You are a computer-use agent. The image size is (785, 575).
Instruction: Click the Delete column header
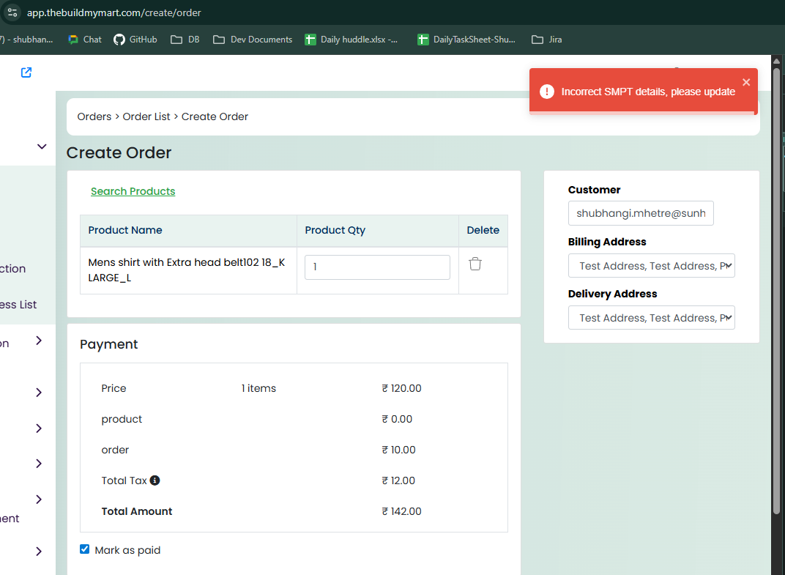pyautogui.click(x=483, y=230)
